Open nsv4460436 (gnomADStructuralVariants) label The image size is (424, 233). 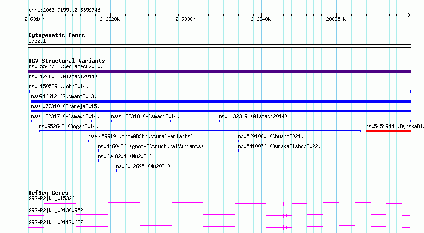click(151, 146)
